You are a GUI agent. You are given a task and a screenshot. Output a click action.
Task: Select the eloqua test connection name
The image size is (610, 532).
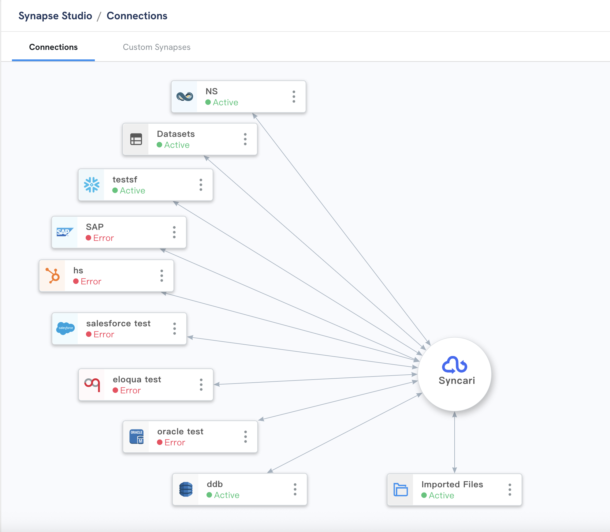(x=137, y=379)
